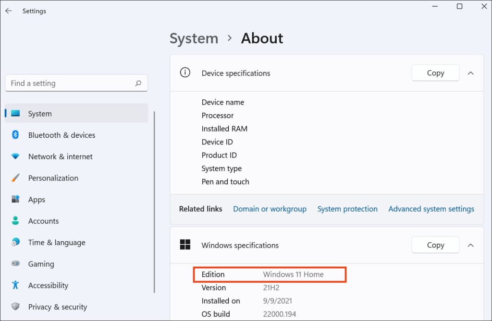Select System in the sidebar
Screen dimensions: 492x321
pos(40,114)
